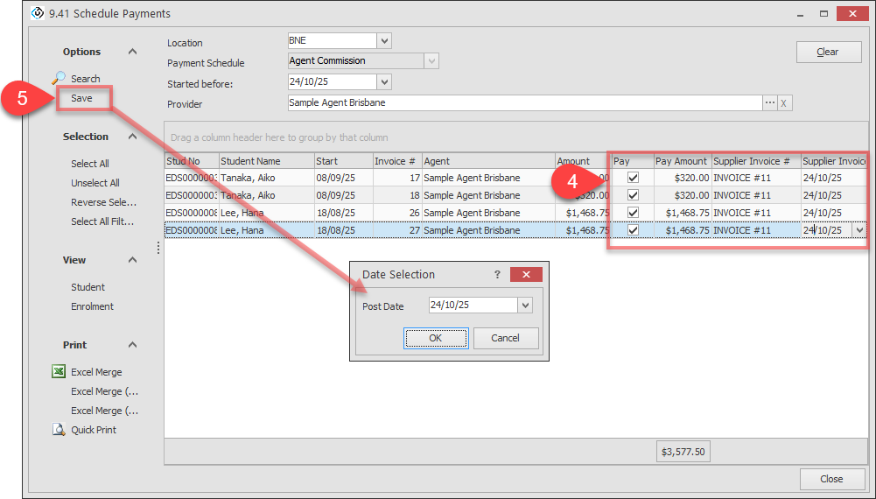Open the Location dropdown

(x=384, y=41)
